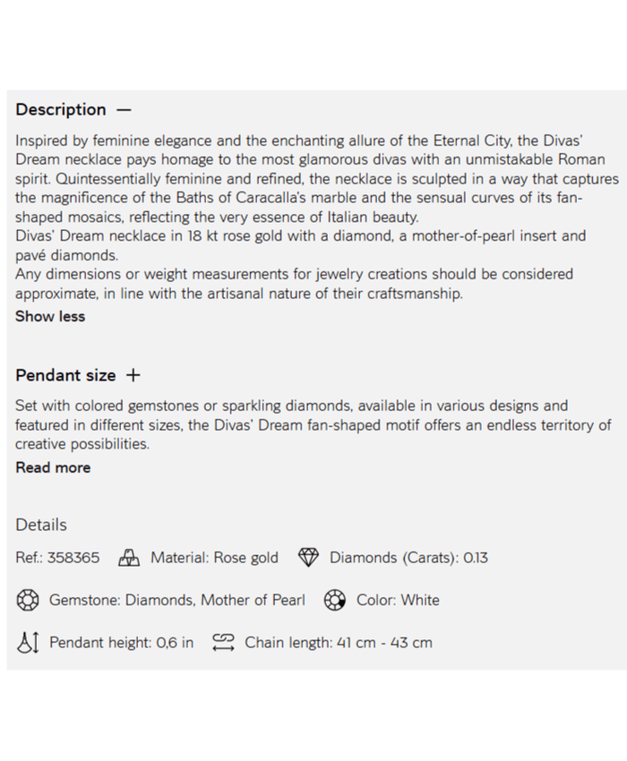
Task: Collapse the Description section minus icon
Action: point(124,110)
